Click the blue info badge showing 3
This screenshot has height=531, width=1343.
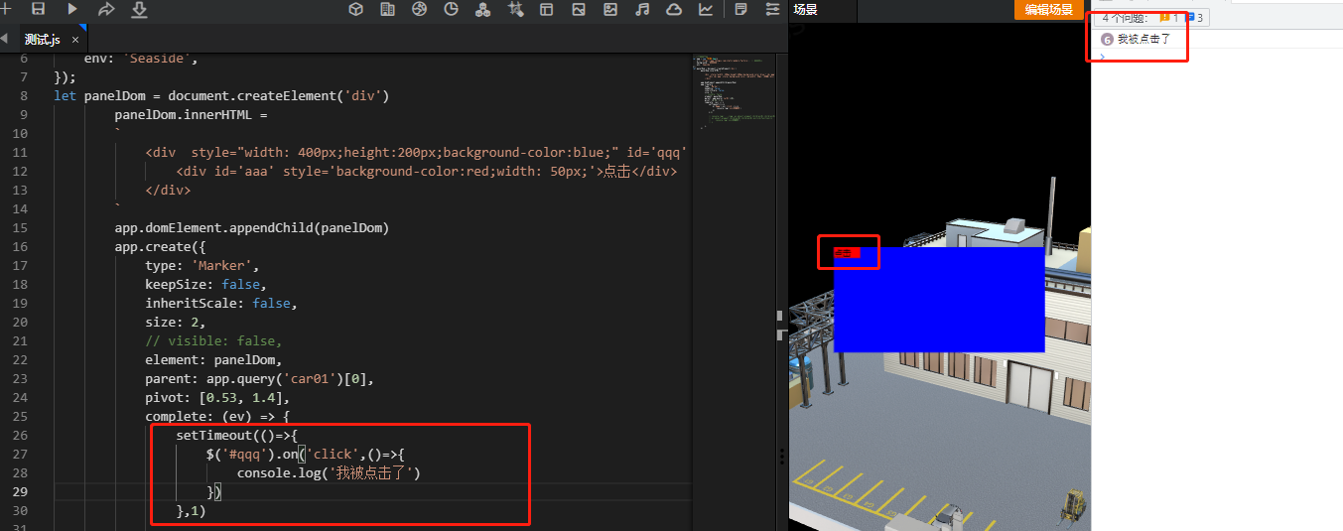[x=1194, y=18]
